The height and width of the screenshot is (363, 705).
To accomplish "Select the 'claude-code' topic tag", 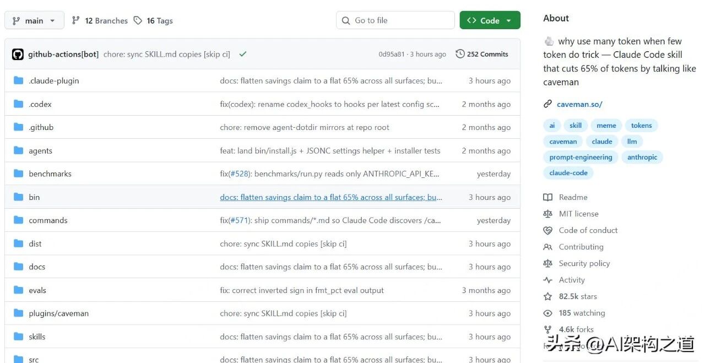I will (x=568, y=172).
